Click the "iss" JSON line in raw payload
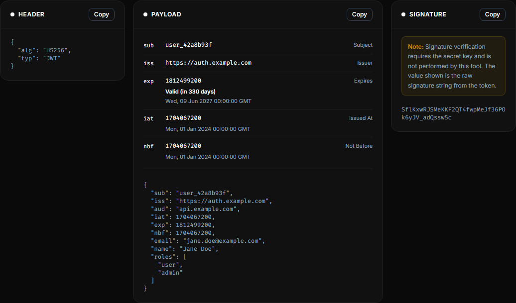This screenshot has height=303, width=516. [211, 201]
